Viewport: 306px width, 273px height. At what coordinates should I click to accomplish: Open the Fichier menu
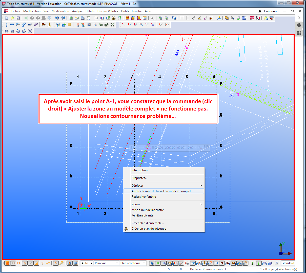16,11
